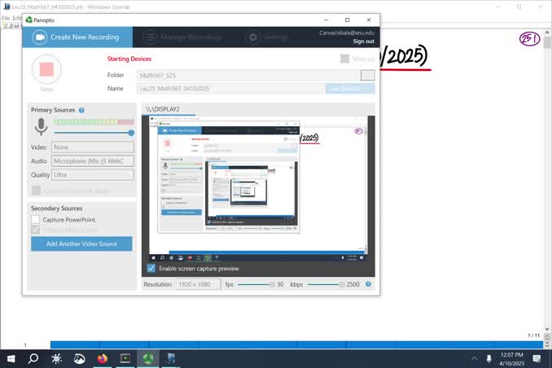Click the taskbar search magnifier icon
The height and width of the screenshot is (368, 552).
coord(33,358)
